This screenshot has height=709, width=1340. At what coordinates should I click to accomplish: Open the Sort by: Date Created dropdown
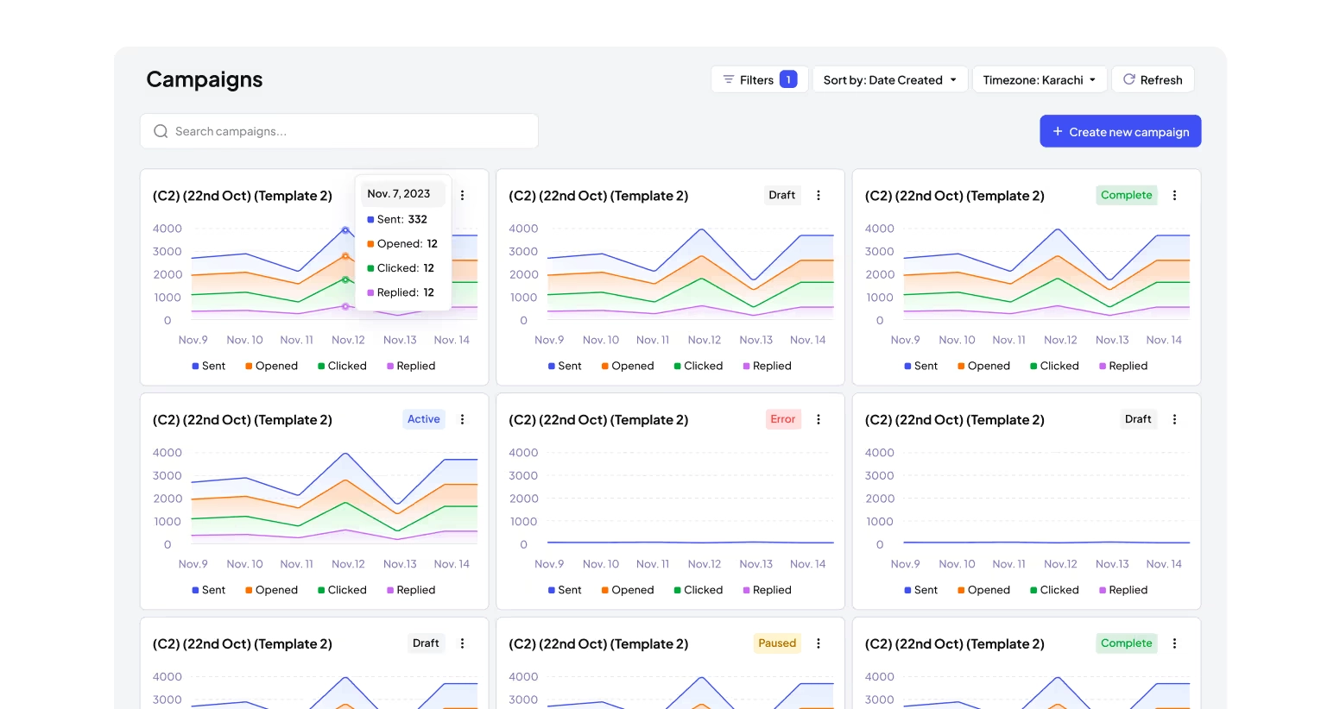click(x=890, y=79)
